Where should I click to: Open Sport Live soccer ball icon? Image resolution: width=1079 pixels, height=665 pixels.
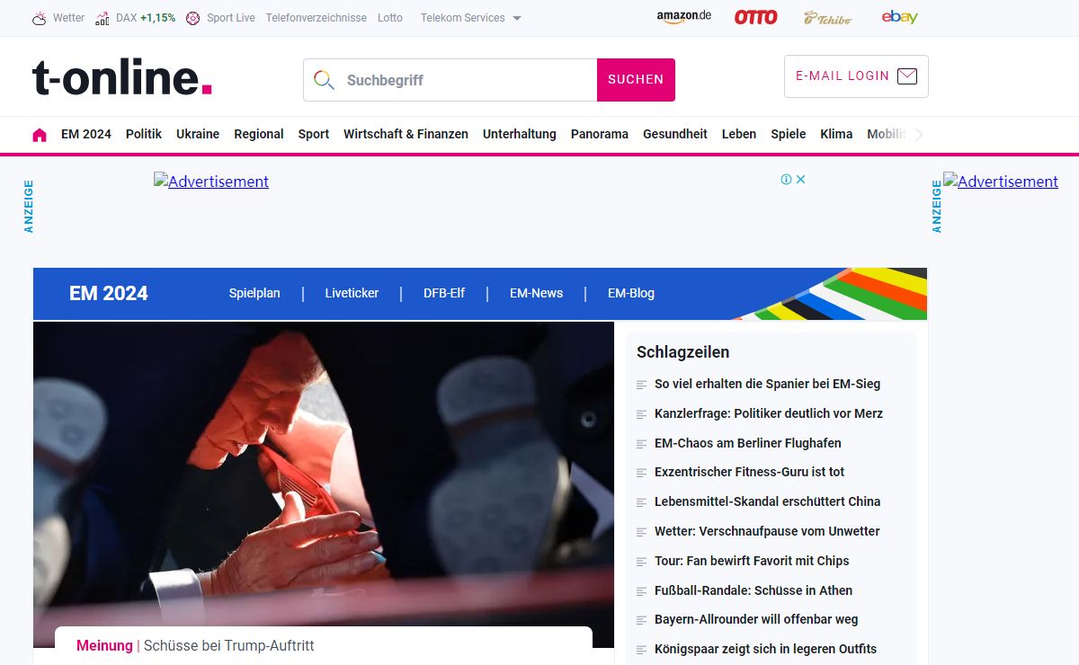pyautogui.click(x=192, y=18)
